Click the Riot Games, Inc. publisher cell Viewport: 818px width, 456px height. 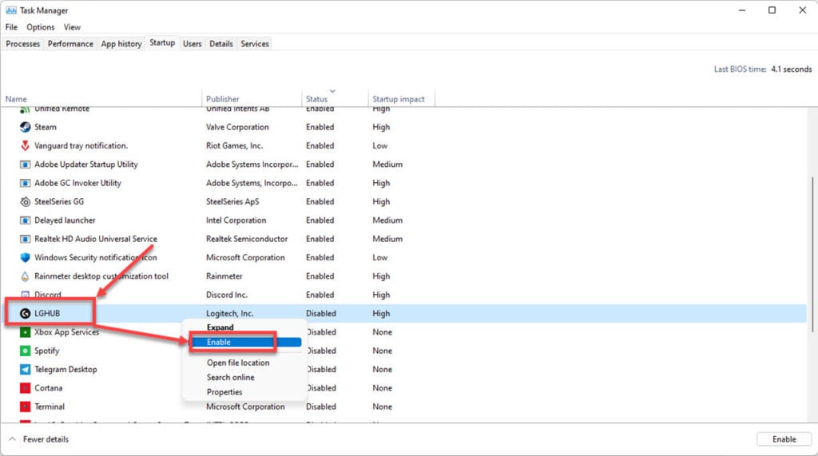point(234,145)
